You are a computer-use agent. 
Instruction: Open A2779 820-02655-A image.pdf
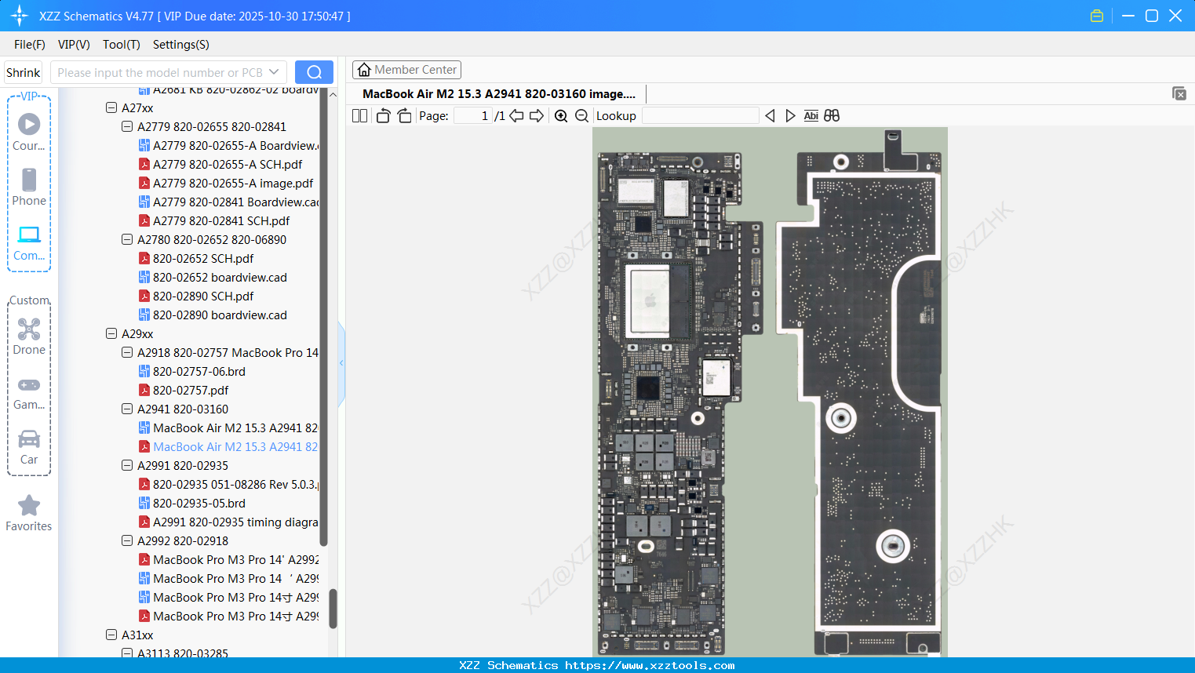coord(233,184)
